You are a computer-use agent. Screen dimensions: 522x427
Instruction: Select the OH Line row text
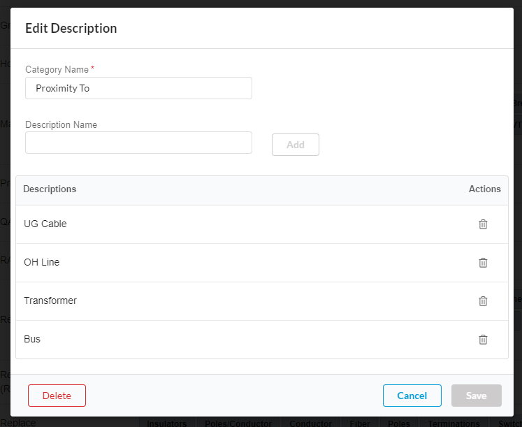(42, 263)
